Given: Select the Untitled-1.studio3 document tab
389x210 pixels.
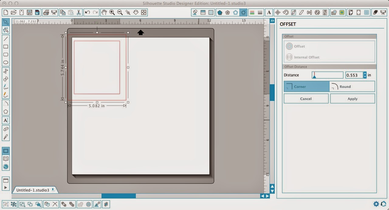Looking at the screenshot, I should (x=33, y=190).
